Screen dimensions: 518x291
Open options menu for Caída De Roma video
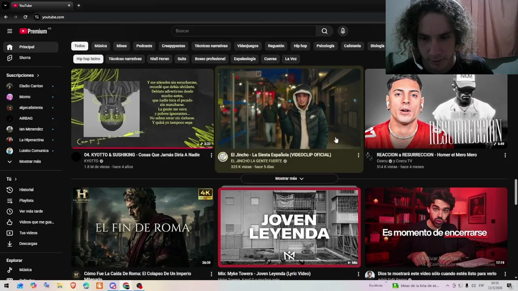coord(211,274)
